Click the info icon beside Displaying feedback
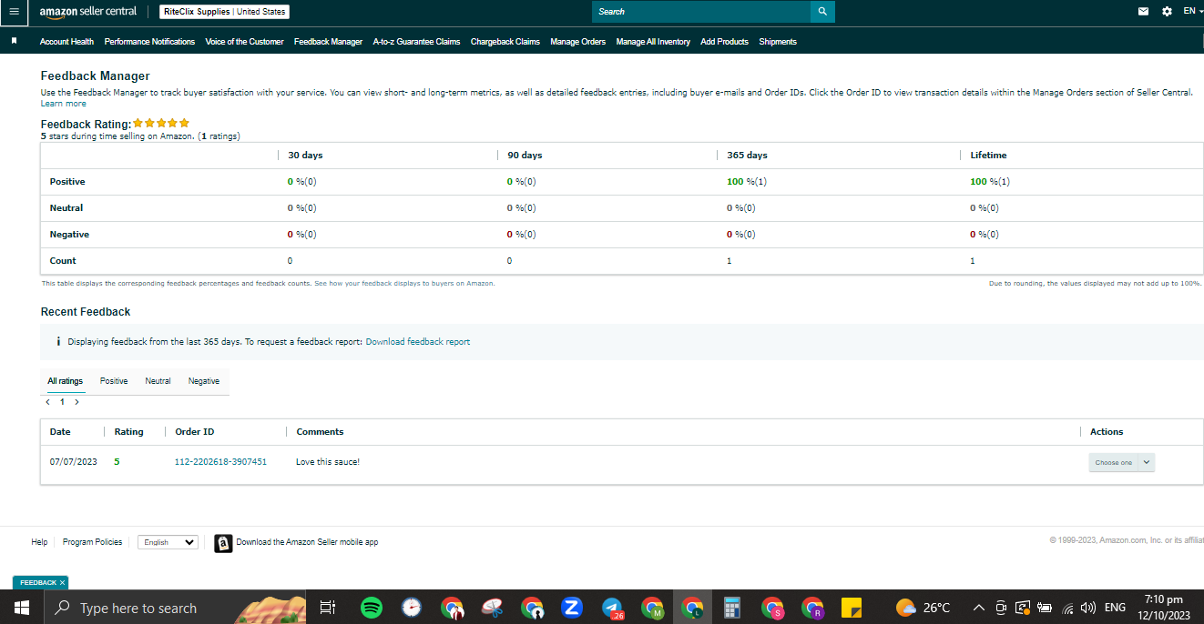Image resolution: width=1204 pixels, height=624 pixels. click(x=58, y=342)
